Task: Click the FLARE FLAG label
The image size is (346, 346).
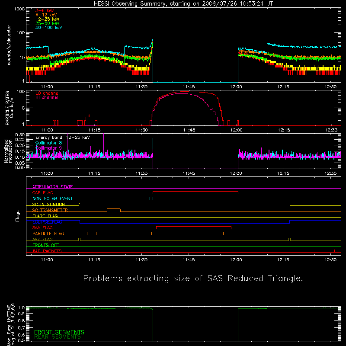Action: tap(45, 216)
